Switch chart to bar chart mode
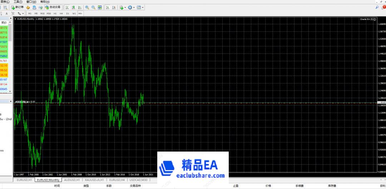 point(67,7)
